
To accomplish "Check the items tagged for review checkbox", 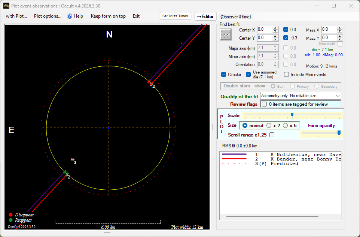I will [x=265, y=104].
